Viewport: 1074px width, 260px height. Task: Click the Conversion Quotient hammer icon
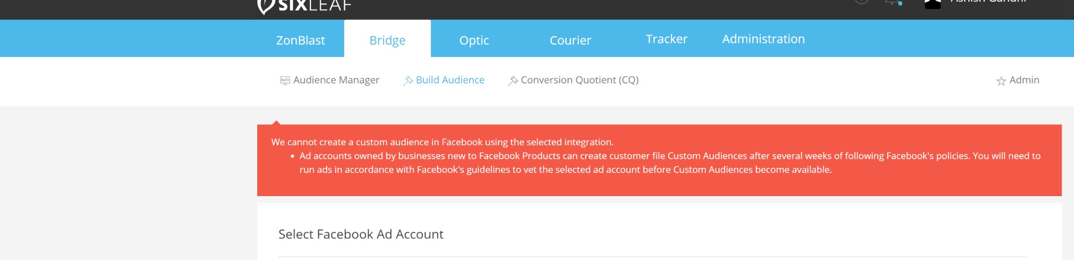click(x=513, y=81)
